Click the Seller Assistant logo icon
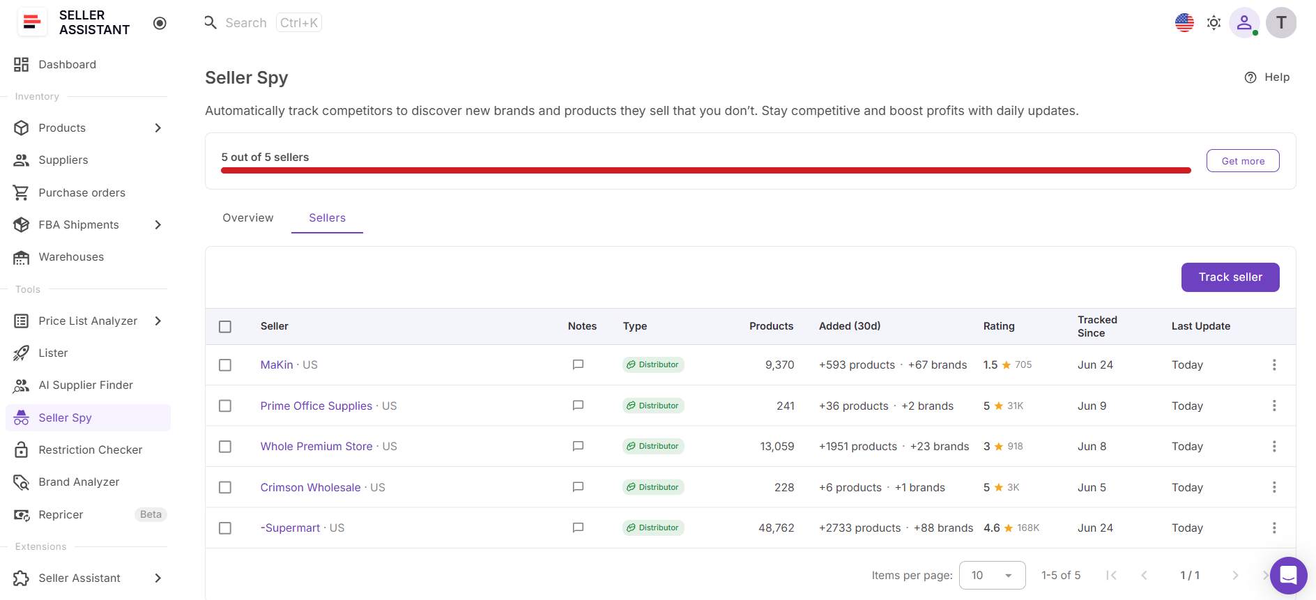Screen dimensions: 1316x600 click(31, 22)
